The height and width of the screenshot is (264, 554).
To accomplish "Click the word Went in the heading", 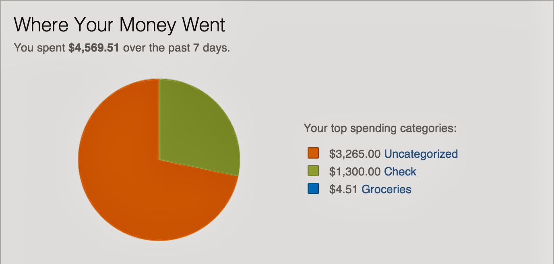I will 204,25.
